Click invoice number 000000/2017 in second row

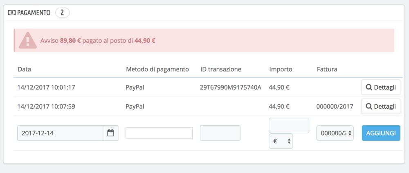click(x=335, y=107)
